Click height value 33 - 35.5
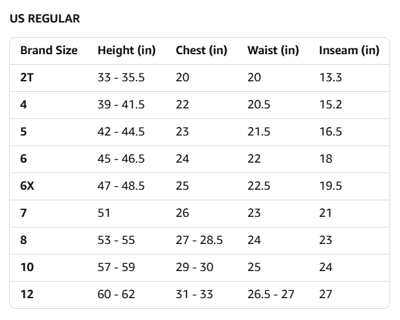The width and height of the screenshot is (400, 320). [x=121, y=77]
